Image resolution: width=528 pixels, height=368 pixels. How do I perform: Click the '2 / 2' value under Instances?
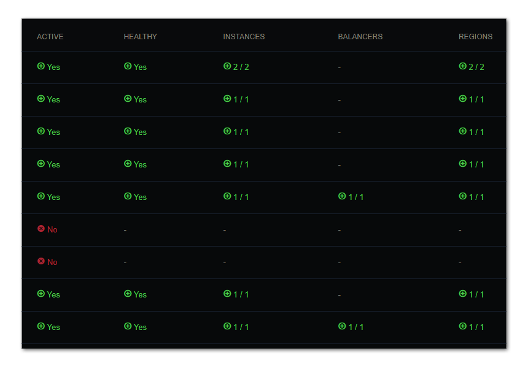[x=241, y=67]
